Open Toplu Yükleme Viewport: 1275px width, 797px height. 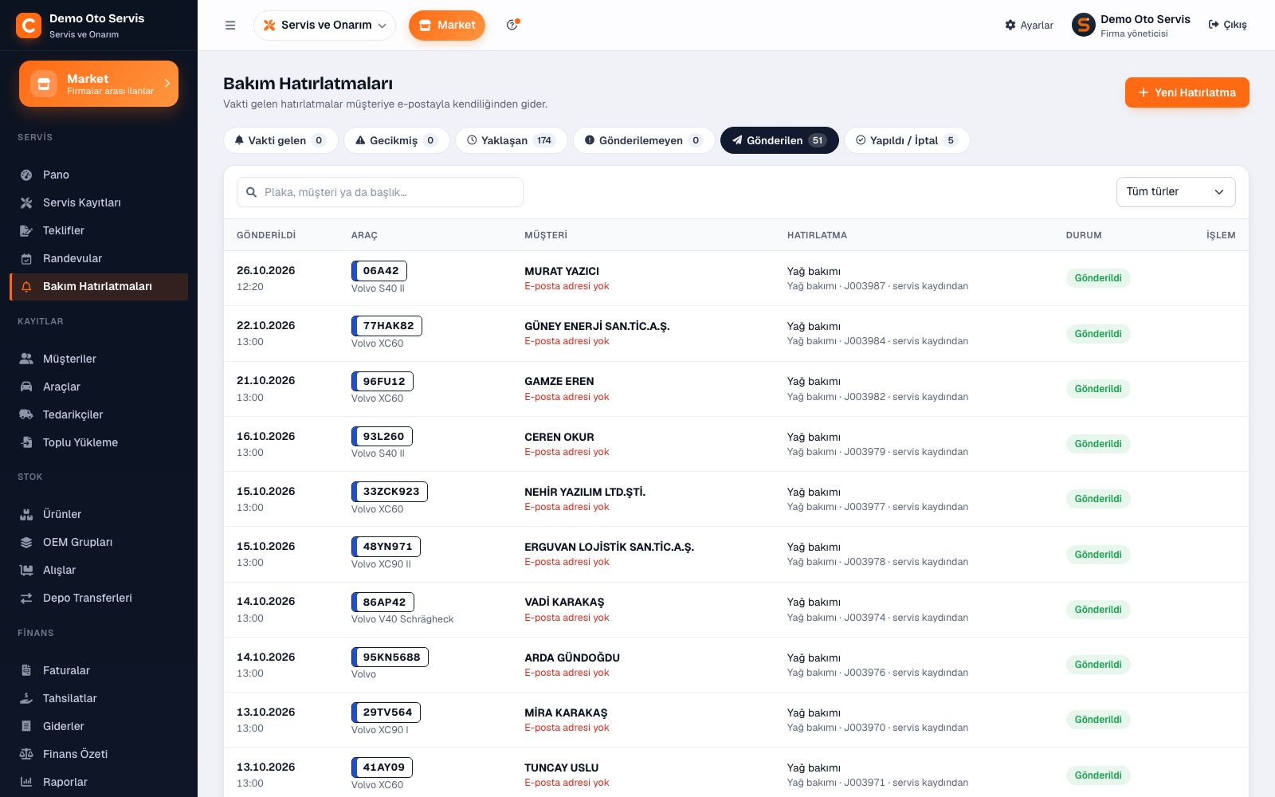(x=99, y=442)
